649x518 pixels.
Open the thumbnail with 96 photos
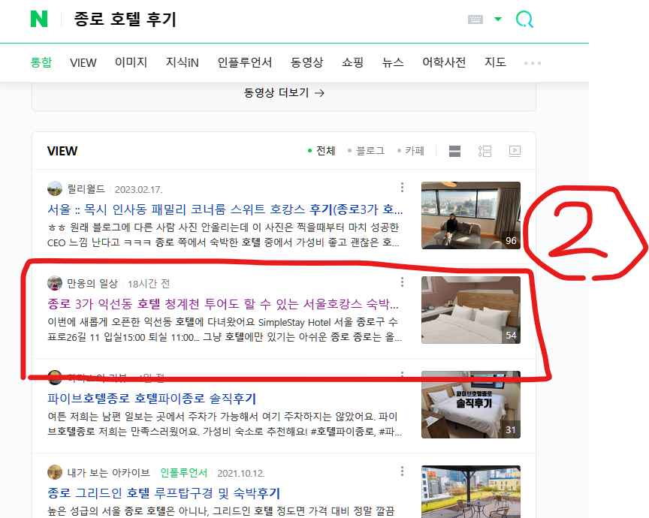pos(471,215)
